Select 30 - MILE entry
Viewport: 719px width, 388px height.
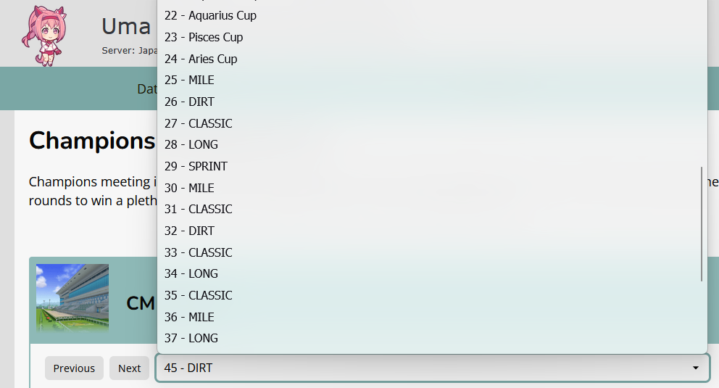click(x=432, y=188)
